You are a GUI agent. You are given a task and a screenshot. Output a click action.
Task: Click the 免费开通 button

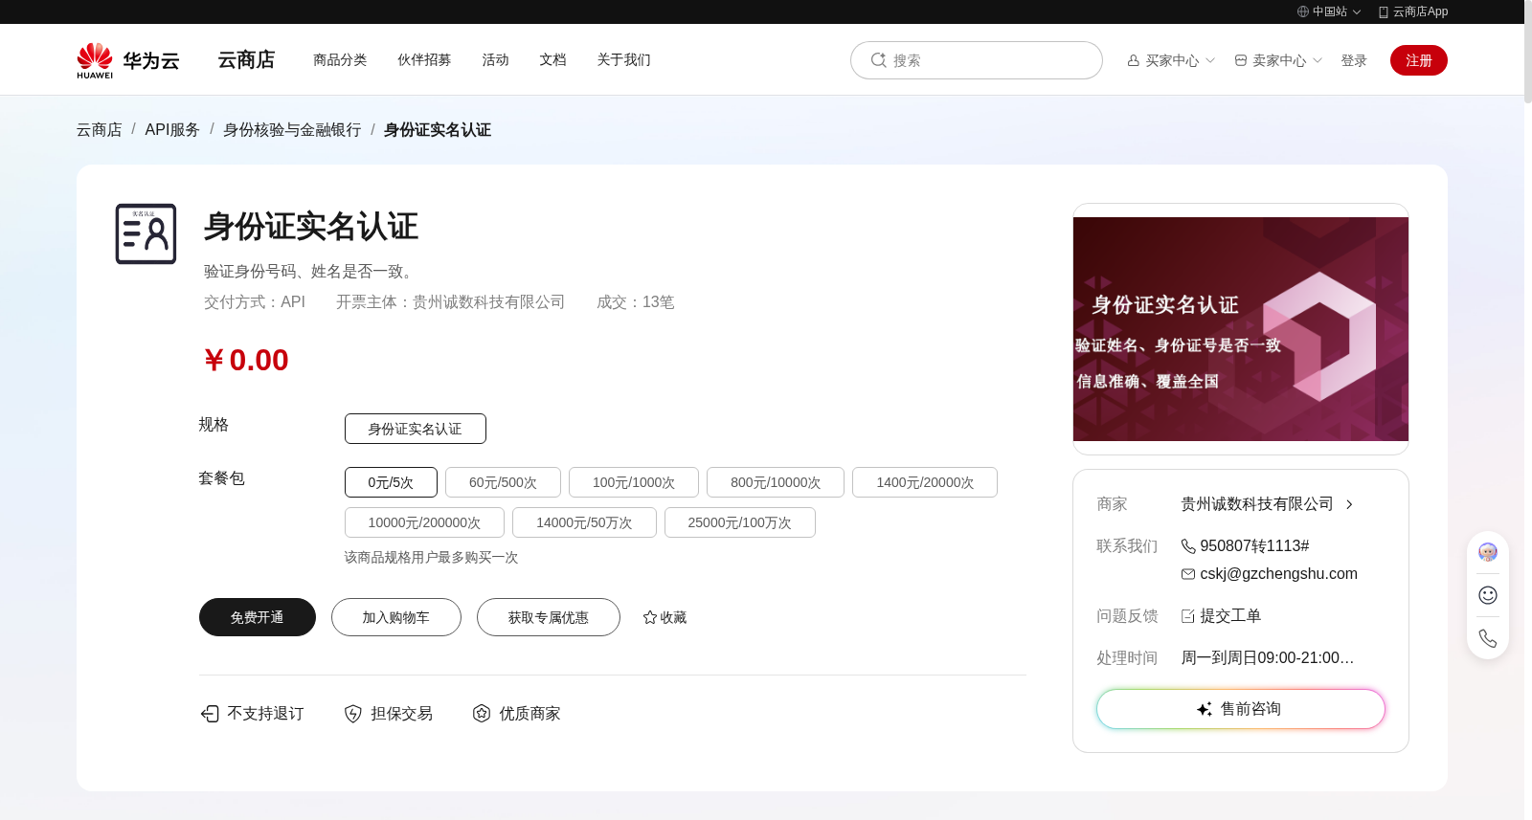(258, 617)
